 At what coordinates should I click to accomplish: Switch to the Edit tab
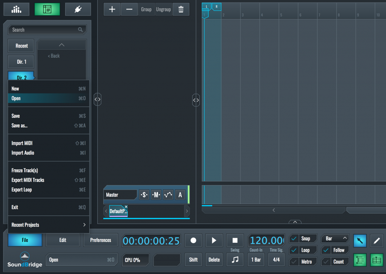click(x=63, y=240)
